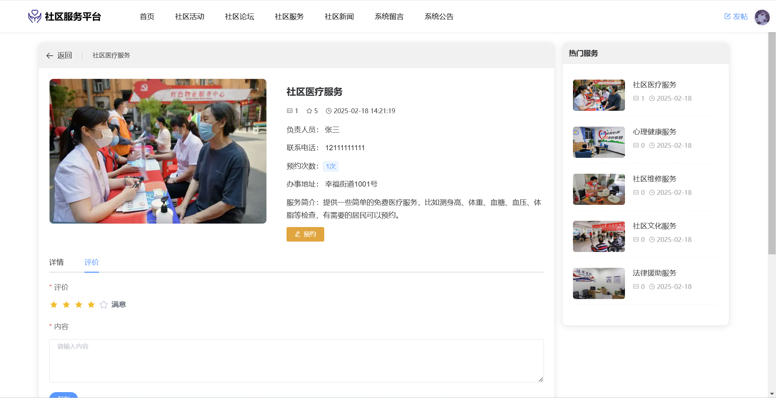This screenshot has width=776, height=398.
Task: Click the 发帖 post edit icon
Action: point(727,16)
